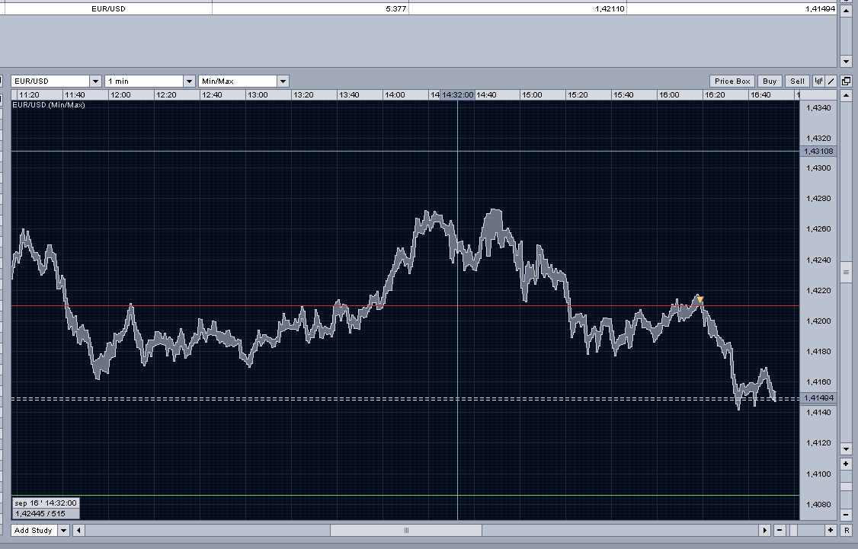The image size is (858, 549).
Task: Click the 5.377 cell in quote row
Action: pos(311,8)
